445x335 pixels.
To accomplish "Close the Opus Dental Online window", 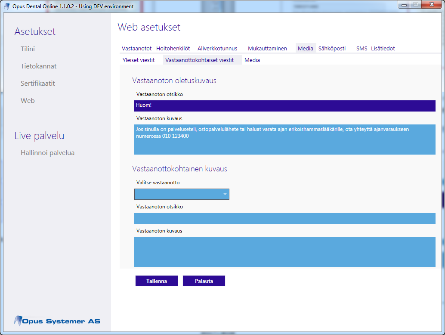I will click(x=432, y=5).
